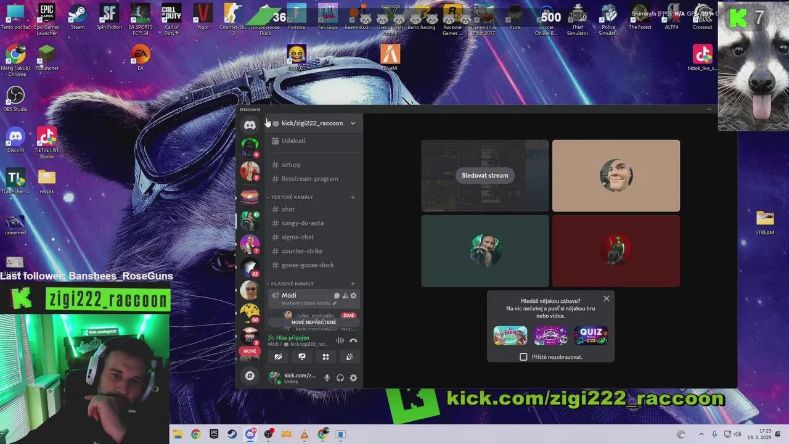Open VLC from the taskbar
Screen dimensions: 789x444
click(304, 434)
